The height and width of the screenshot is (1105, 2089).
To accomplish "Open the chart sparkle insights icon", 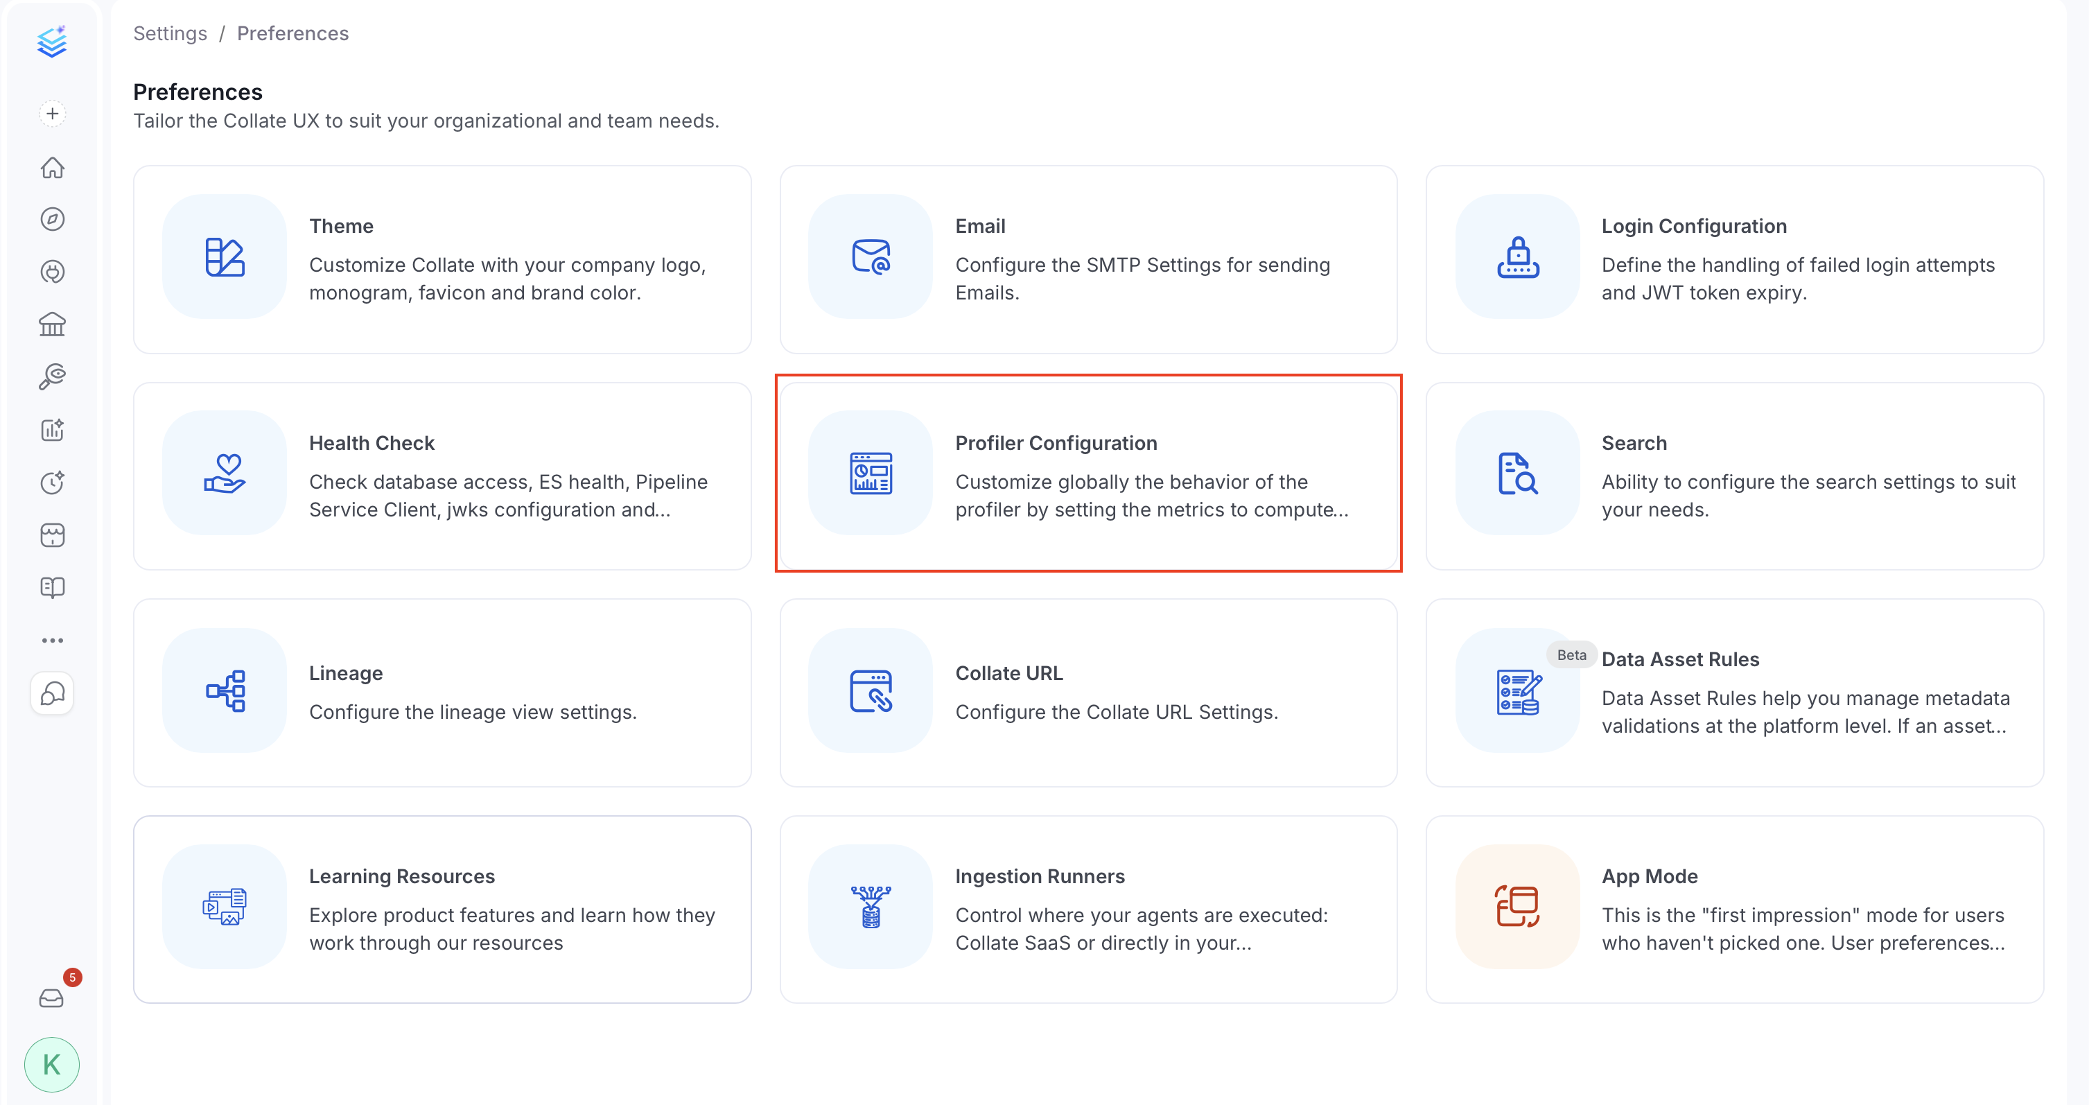I will coord(53,430).
